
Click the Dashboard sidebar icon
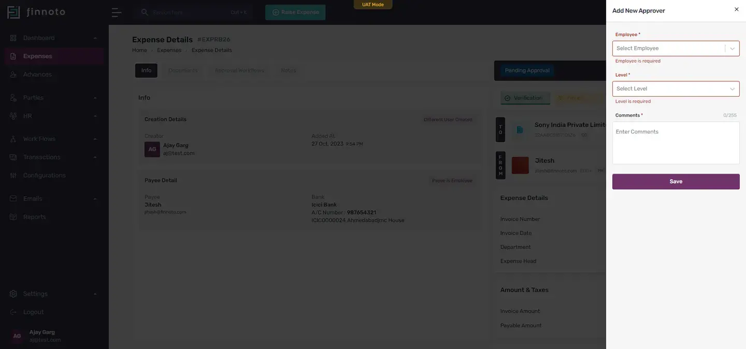13,38
